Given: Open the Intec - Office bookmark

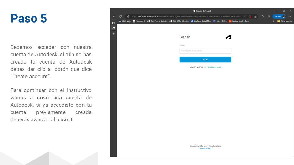Looking at the screenshot, I should (x=220, y=21).
